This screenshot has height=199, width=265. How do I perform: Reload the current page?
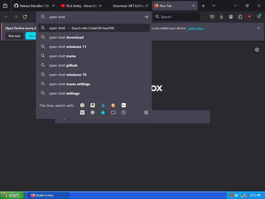(25, 17)
